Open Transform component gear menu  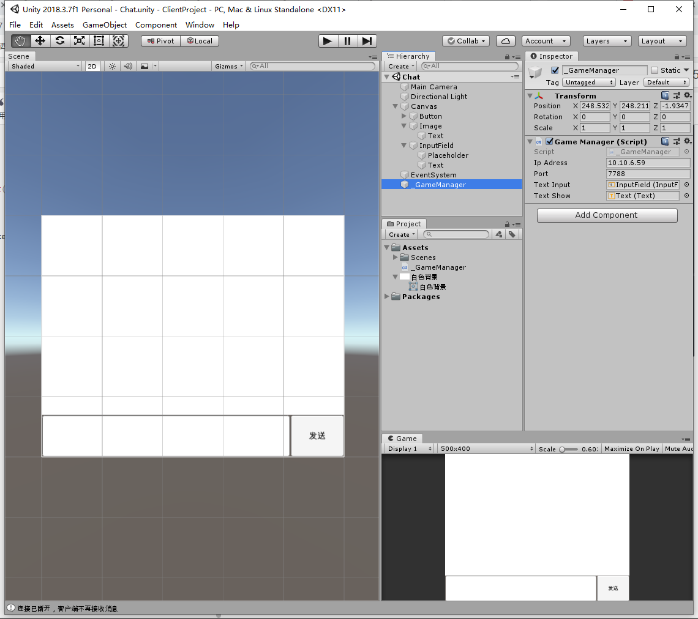[x=688, y=95]
